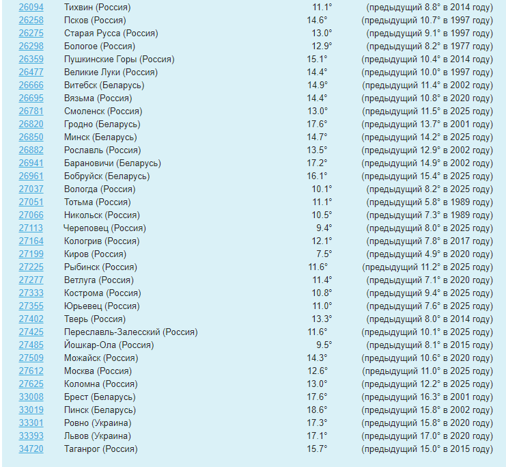Image resolution: width=506 pixels, height=467 pixels.
Task: Open station 33008 Брест link
Action: pyautogui.click(x=31, y=397)
